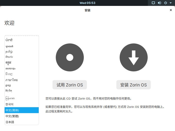Screen dimensions: 175x131
Task: Expand the system menu dropdown arrow
Action: point(171,3)
